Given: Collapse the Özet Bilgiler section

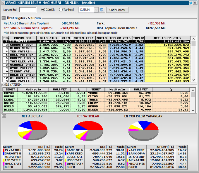Looking at the screenshot, I should click(x=4, y=18).
